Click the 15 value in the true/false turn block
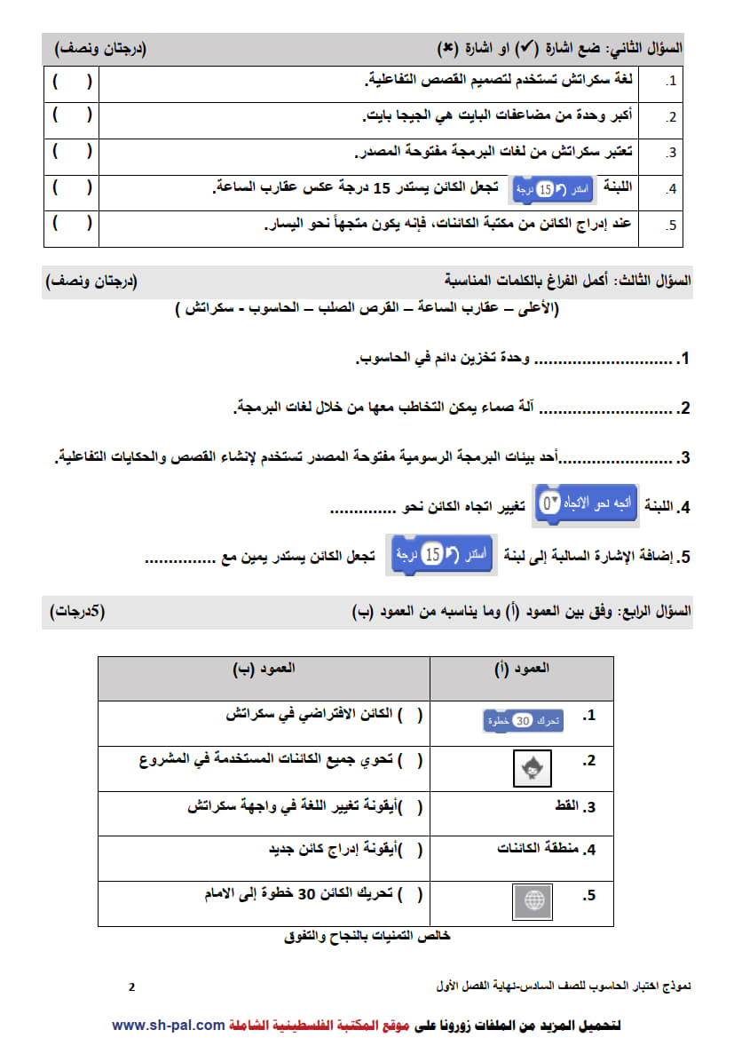734x1038 pixels. click(x=545, y=190)
